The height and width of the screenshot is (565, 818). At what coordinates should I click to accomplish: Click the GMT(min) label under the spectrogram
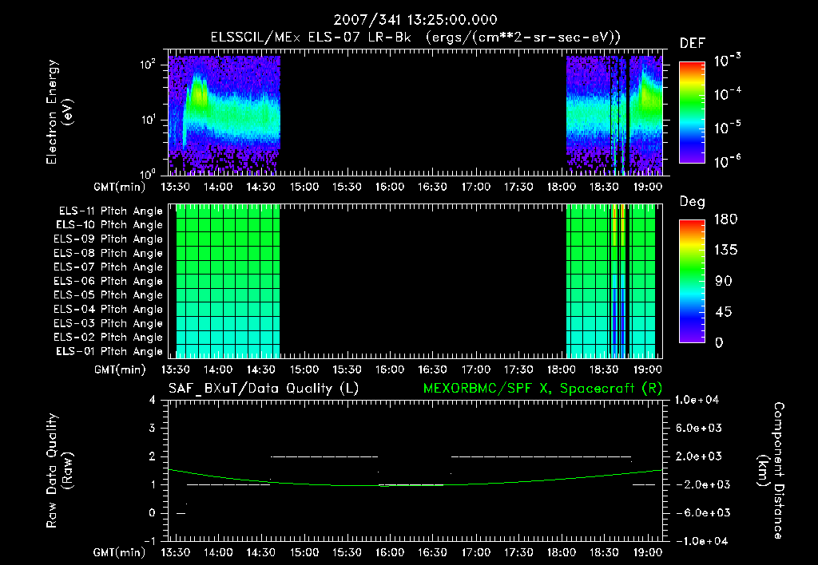[120, 187]
